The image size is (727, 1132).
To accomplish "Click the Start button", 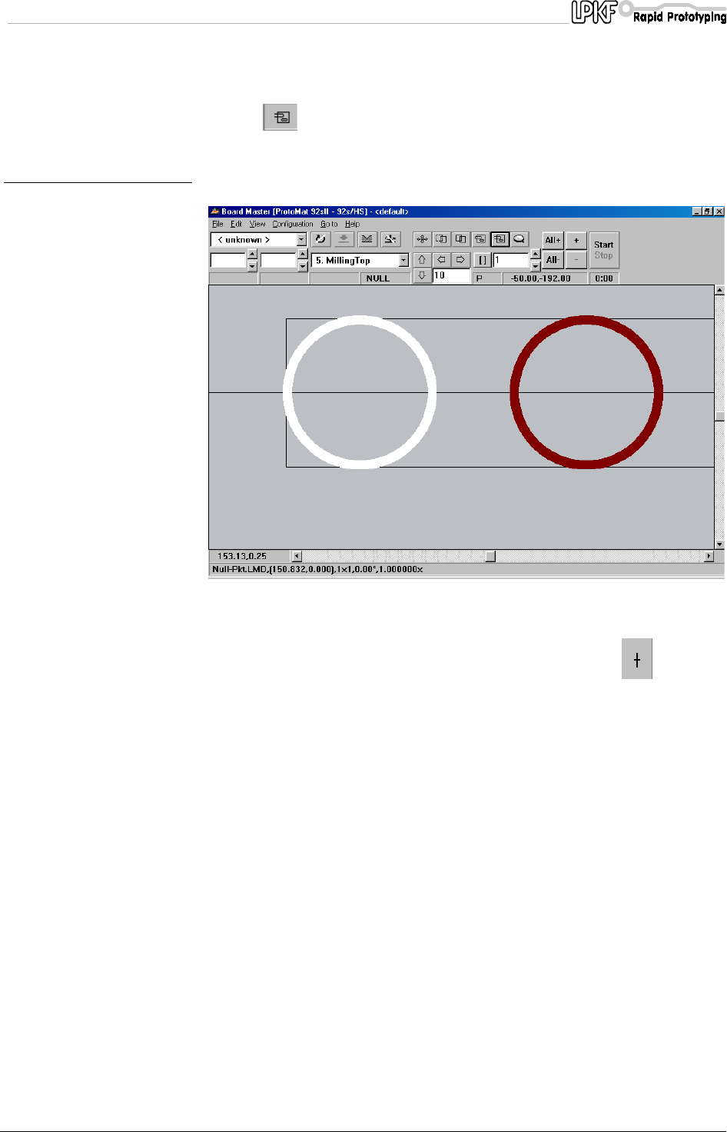I will click(x=603, y=245).
